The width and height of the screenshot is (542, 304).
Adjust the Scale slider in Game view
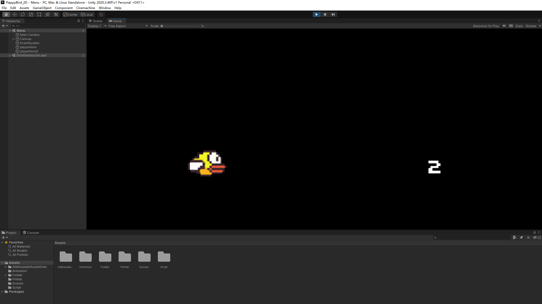[162, 26]
